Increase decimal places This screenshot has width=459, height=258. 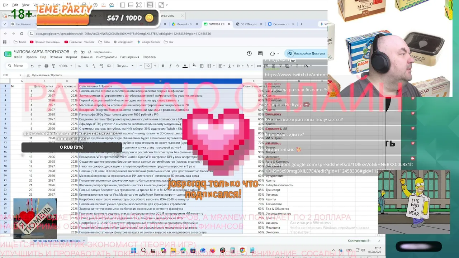pos(100,66)
